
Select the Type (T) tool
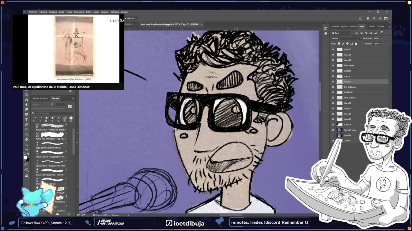click(x=26, y=119)
